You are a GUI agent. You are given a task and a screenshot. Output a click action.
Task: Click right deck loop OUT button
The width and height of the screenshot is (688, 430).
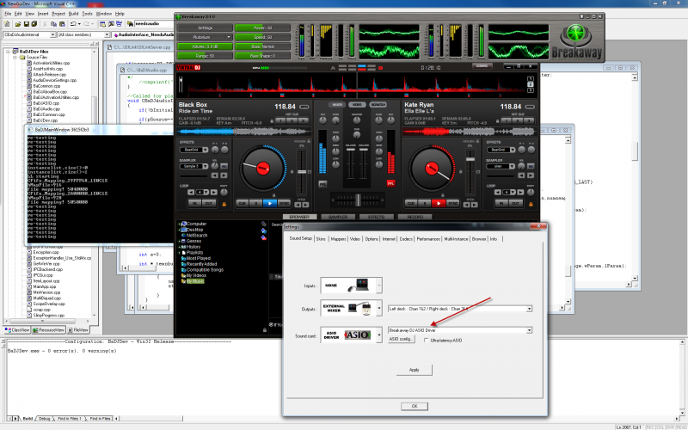pos(515,204)
